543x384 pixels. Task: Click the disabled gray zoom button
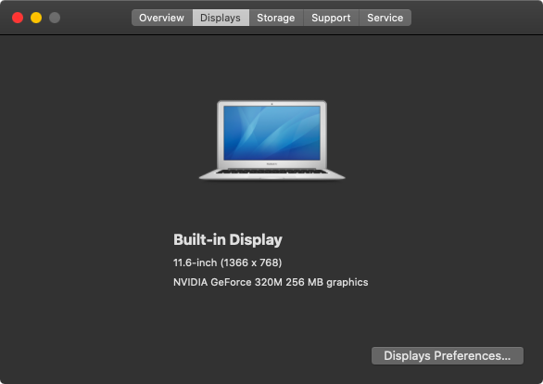[55, 18]
